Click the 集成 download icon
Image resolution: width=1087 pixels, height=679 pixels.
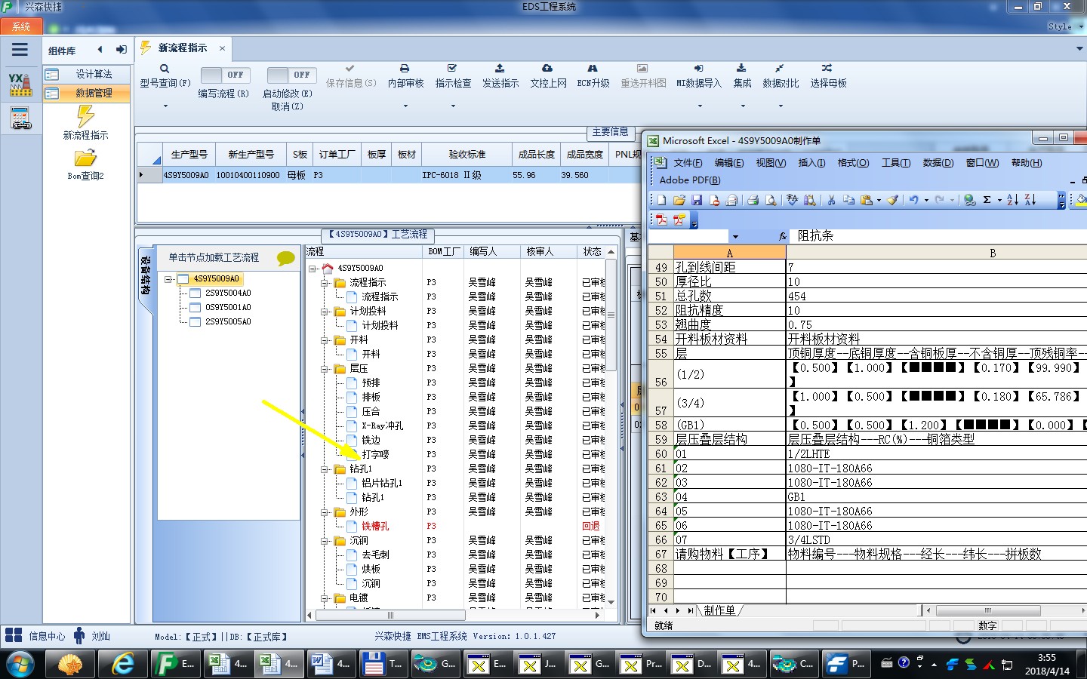pyautogui.click(x=741, y=69)
